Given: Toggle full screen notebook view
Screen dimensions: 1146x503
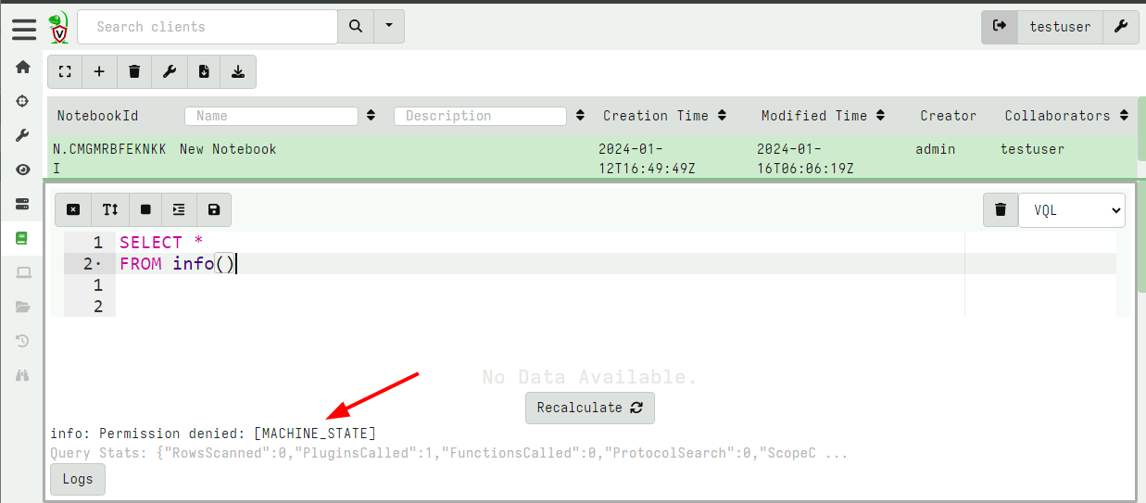Looking at the screenshot, I should (x=65, y=71).
